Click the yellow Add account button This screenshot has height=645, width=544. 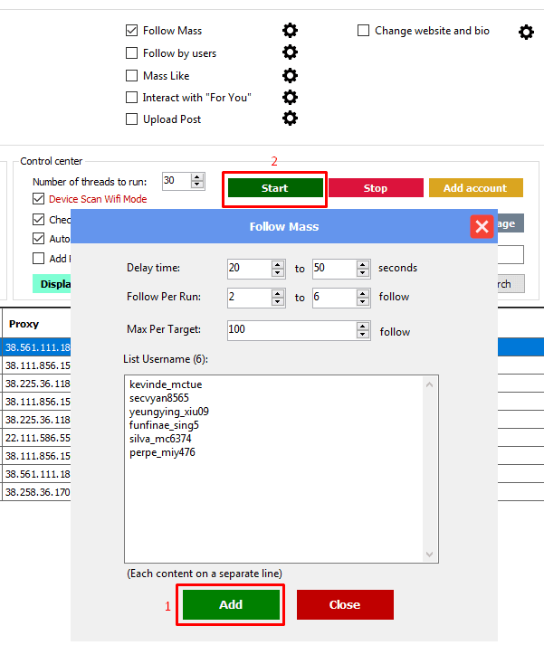(x=475, y=188)
